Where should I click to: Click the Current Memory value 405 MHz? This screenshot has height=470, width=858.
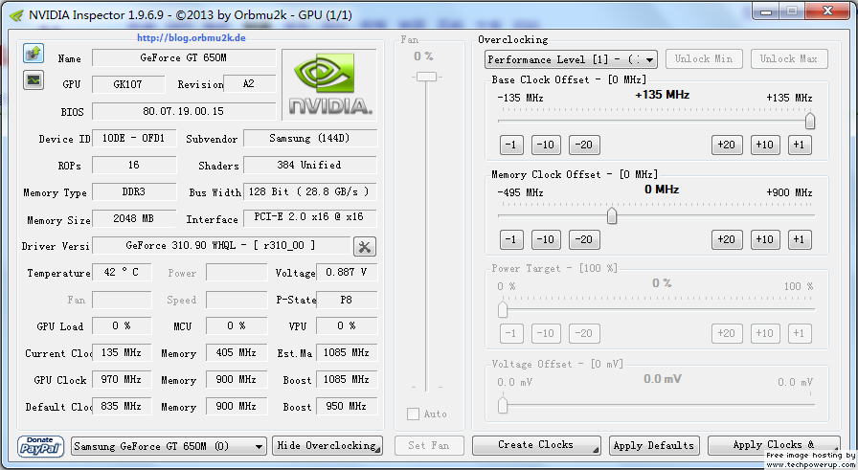click(x=237, y=353)
